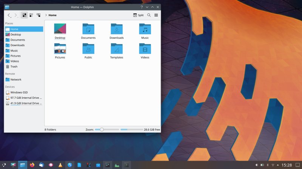This screenshot has width=302, height=169.
Task: Open the blue document app in taskbar
Action: click(79, 165)
